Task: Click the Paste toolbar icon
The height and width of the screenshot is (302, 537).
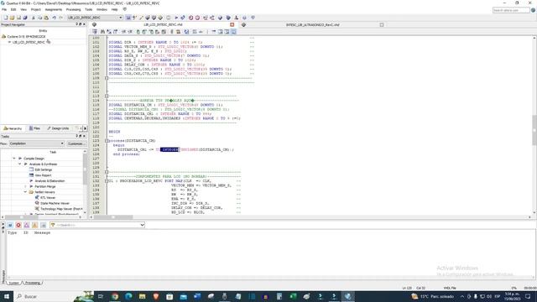Action: tap(46, 18)
